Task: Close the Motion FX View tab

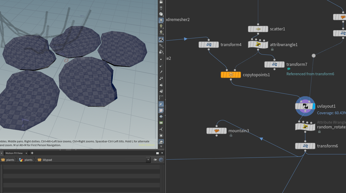Action: point(26,153)
